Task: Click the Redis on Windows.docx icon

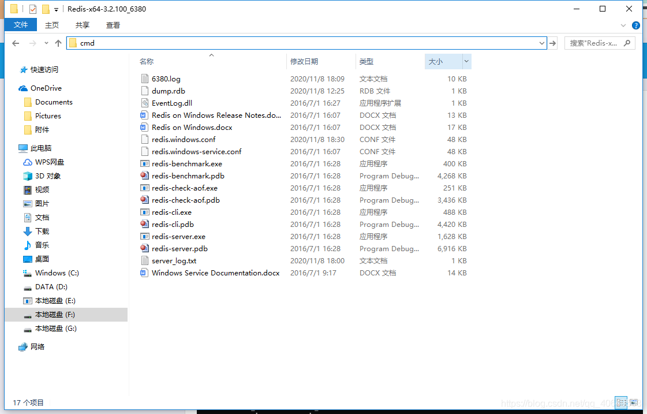Action: [x=144, y=127]
